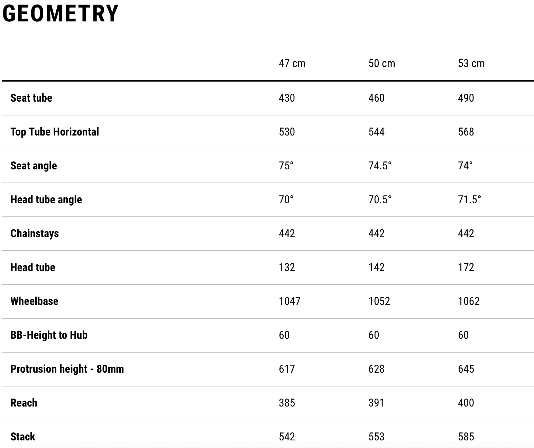Select the Wheelbase value 1047
Screen dimensions: 534x448
click(289, 301)
